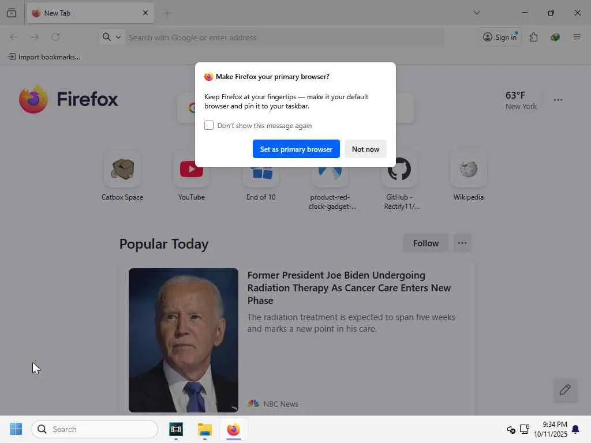
Task: Select the New Tab tab
Action: 91,13
